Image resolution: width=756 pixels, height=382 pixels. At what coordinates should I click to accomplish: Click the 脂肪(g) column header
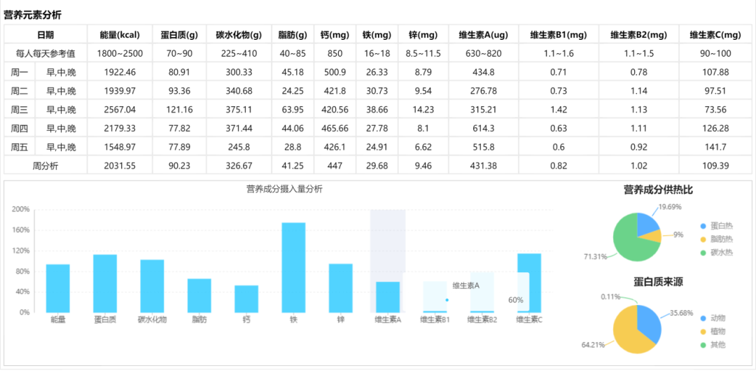coord(293,35)
